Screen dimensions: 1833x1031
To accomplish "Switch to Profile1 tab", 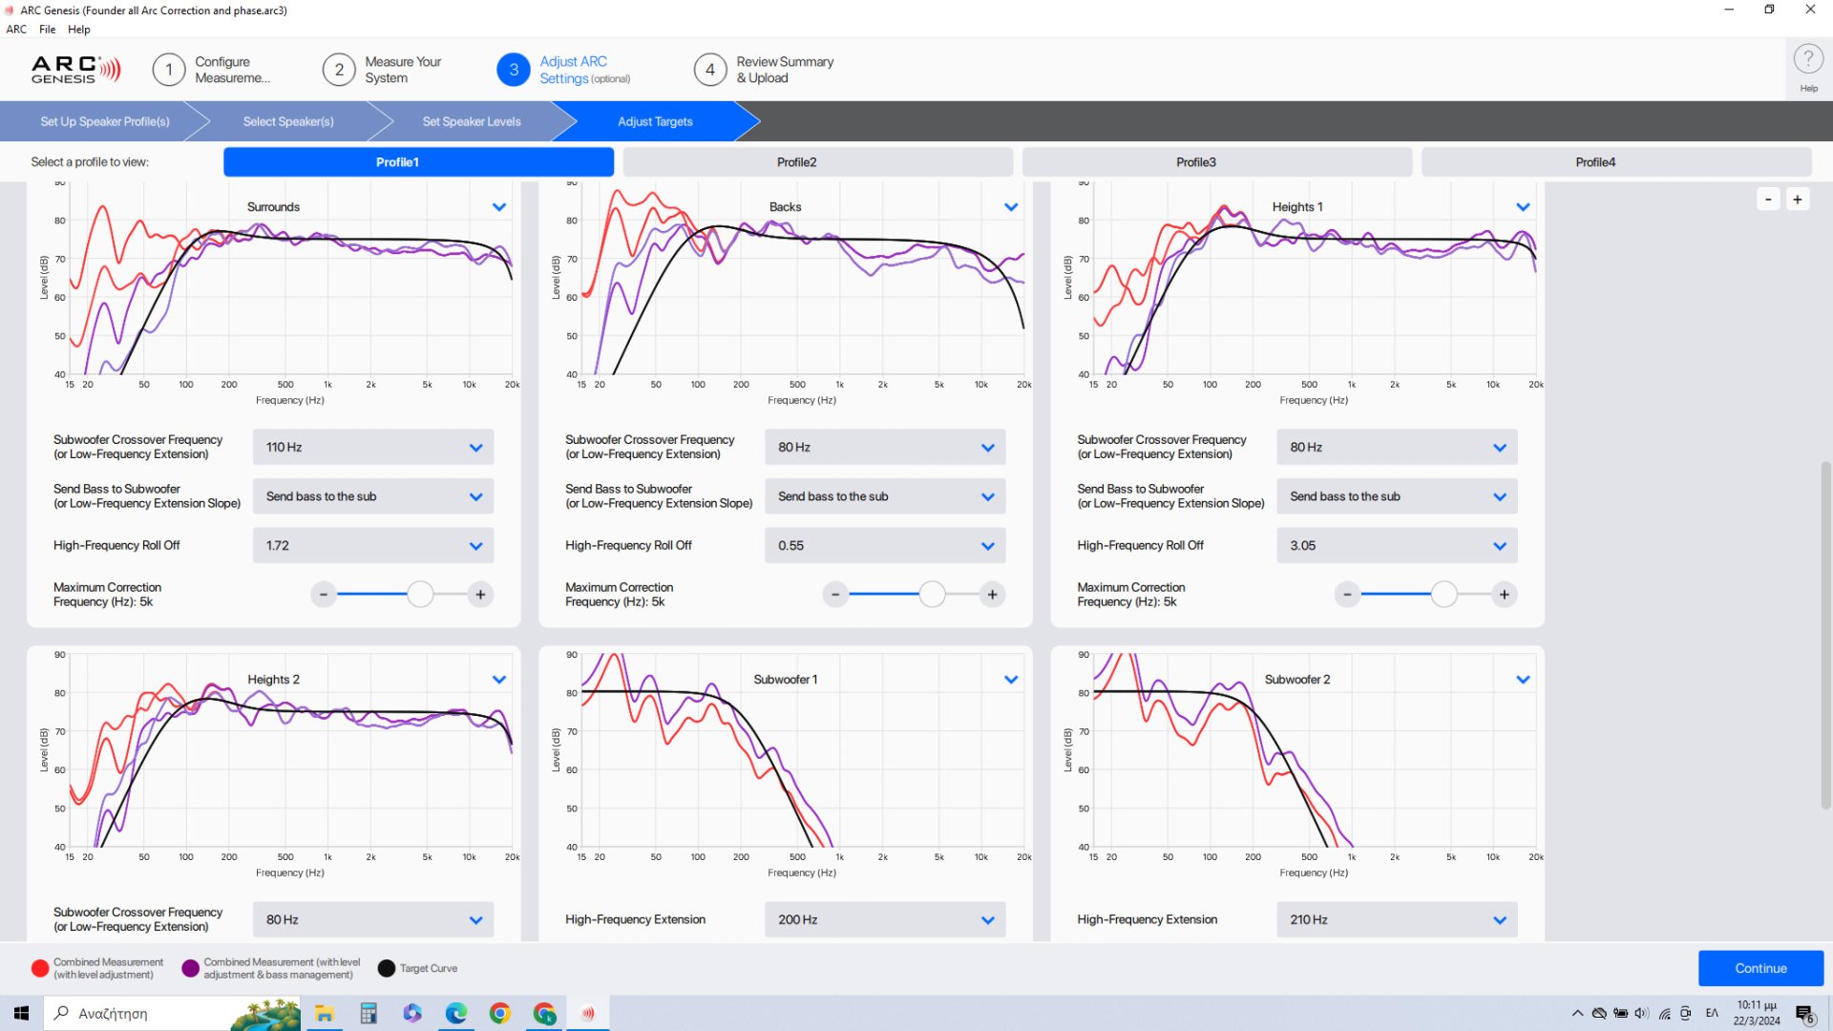I will click(418, 162).
